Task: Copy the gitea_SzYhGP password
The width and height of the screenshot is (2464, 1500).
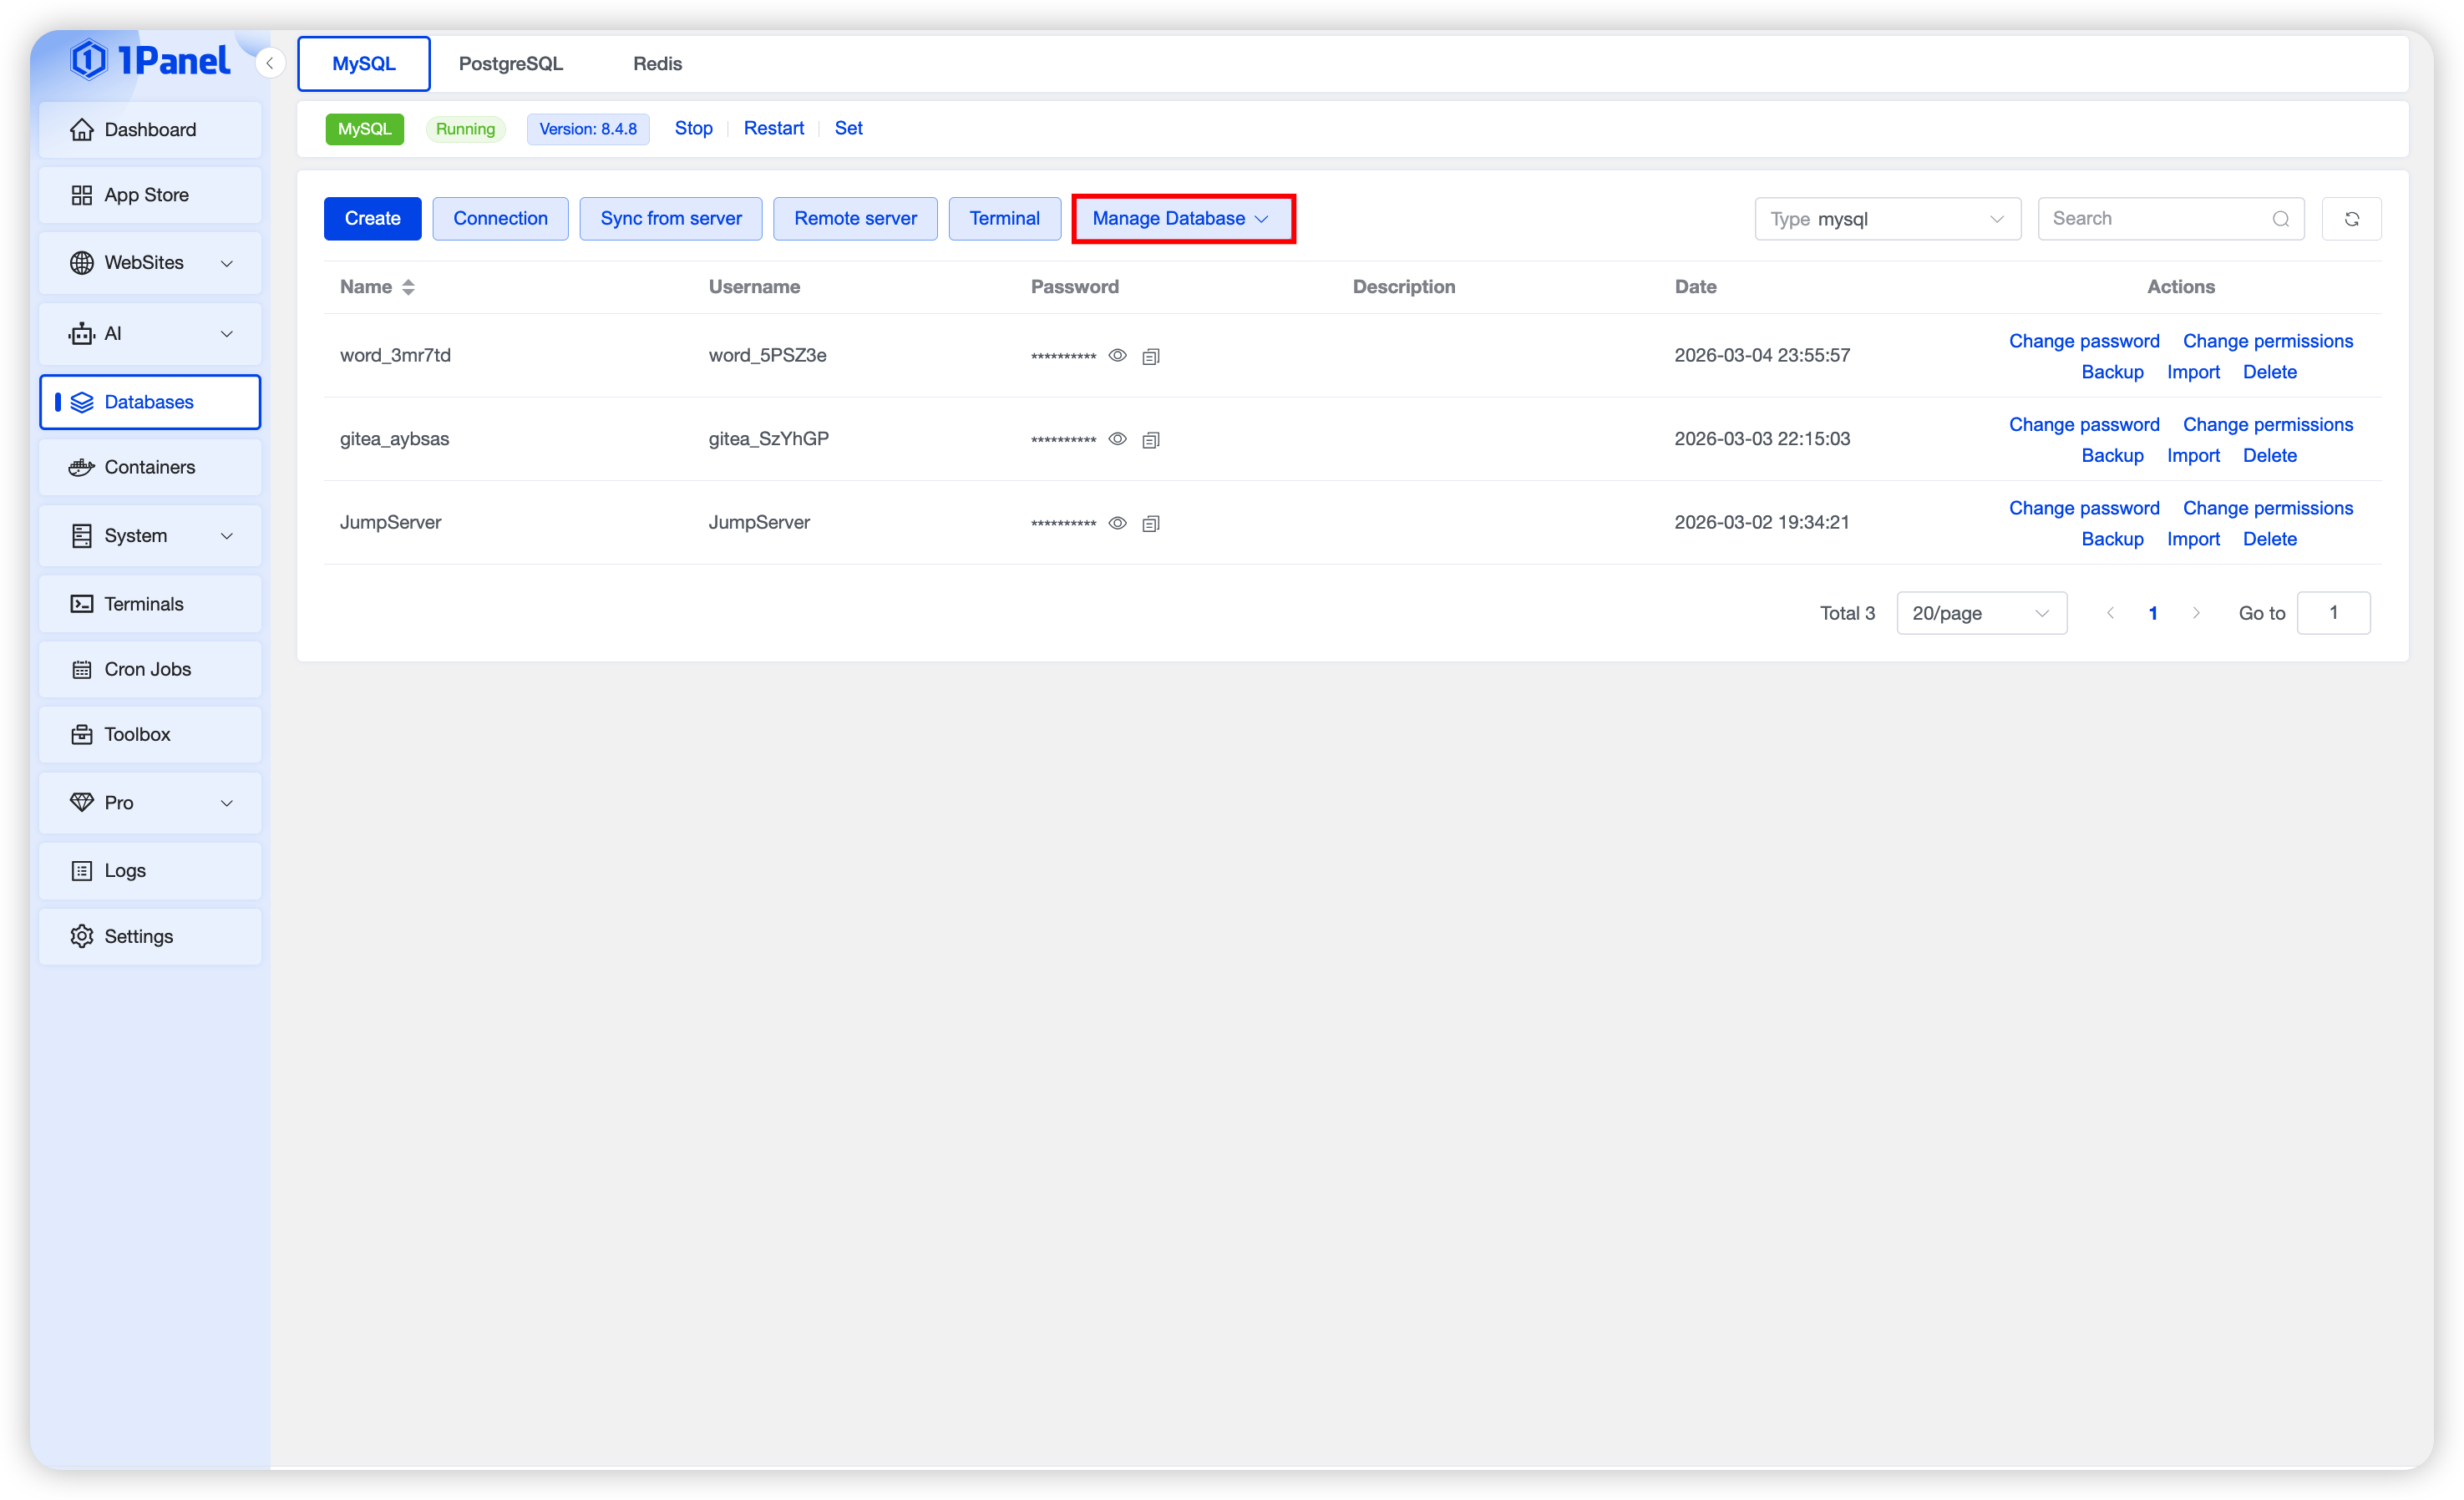Action: pos(1151,440)
